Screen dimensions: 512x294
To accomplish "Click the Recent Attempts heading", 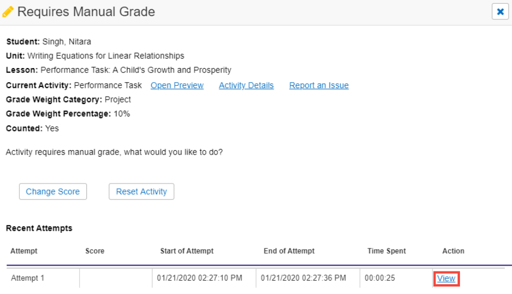I will (39, 228).
